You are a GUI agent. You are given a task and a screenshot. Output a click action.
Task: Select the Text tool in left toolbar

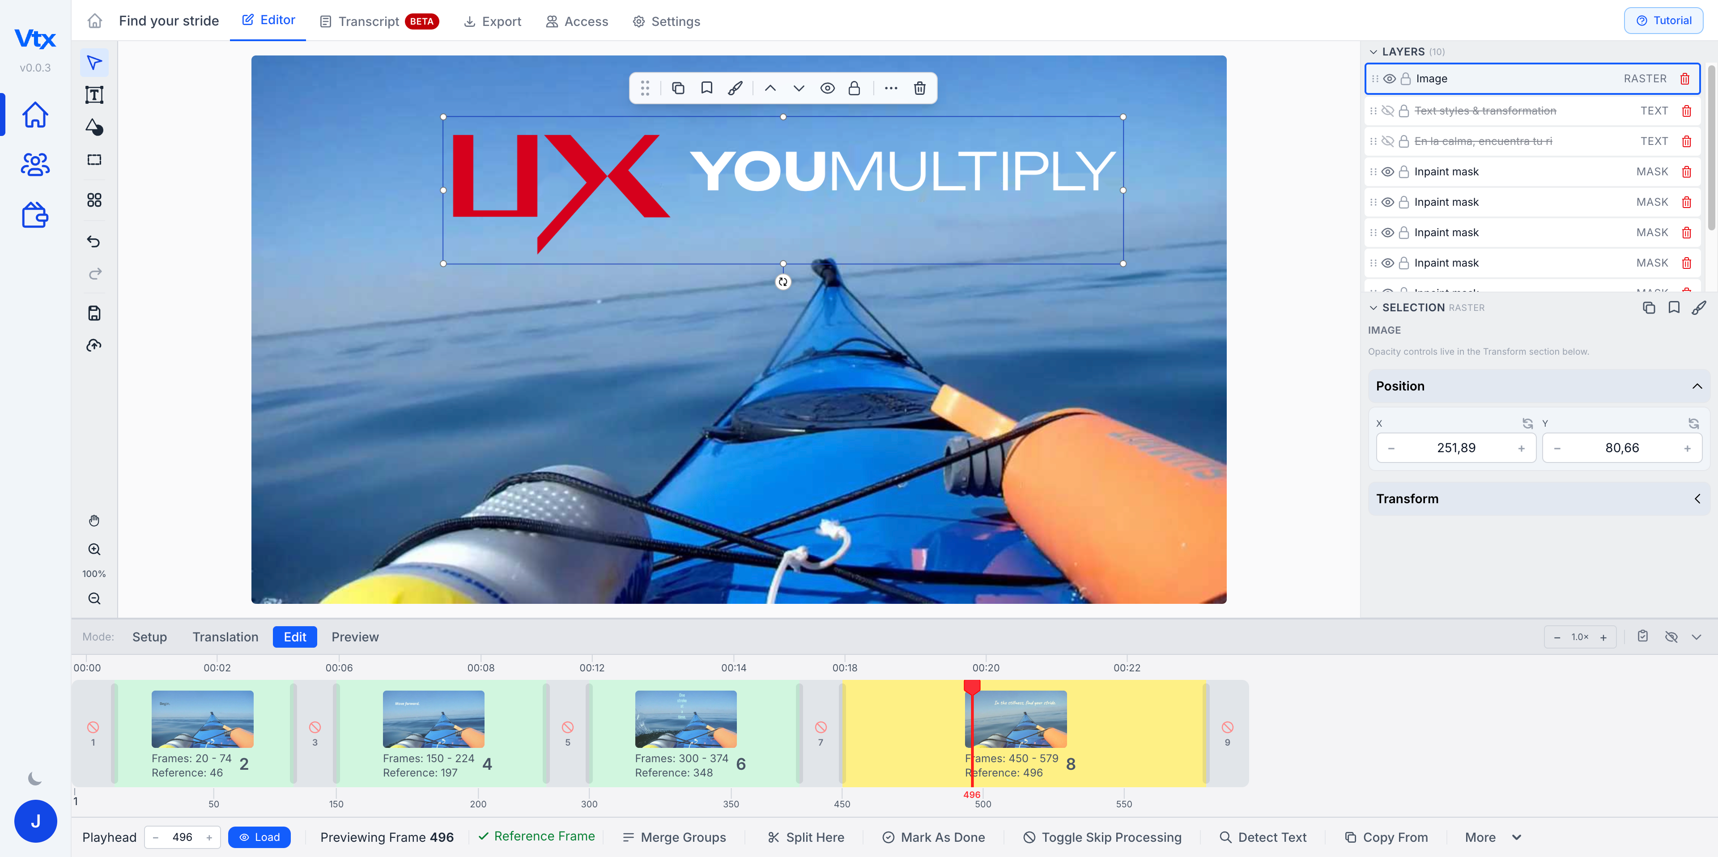click(x=94, y=95)
